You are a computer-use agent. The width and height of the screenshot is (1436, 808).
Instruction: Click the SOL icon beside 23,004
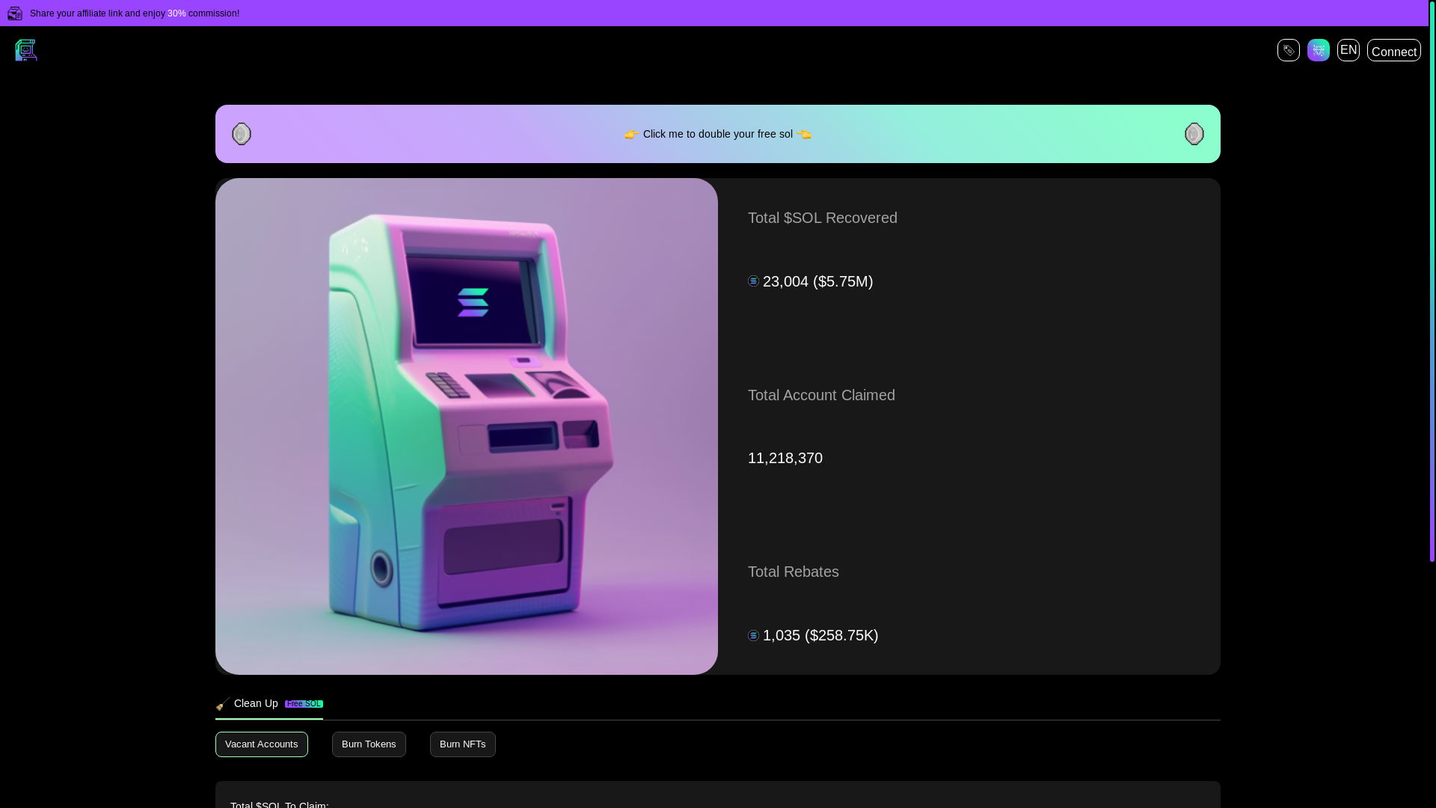tap(753, 281)
